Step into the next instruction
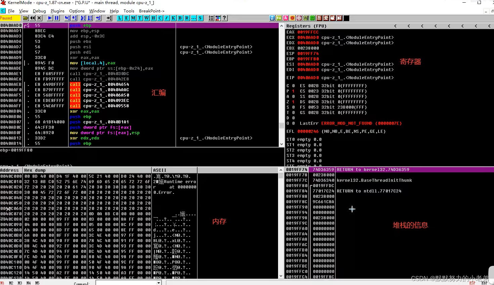 click(x=68, y=18)
